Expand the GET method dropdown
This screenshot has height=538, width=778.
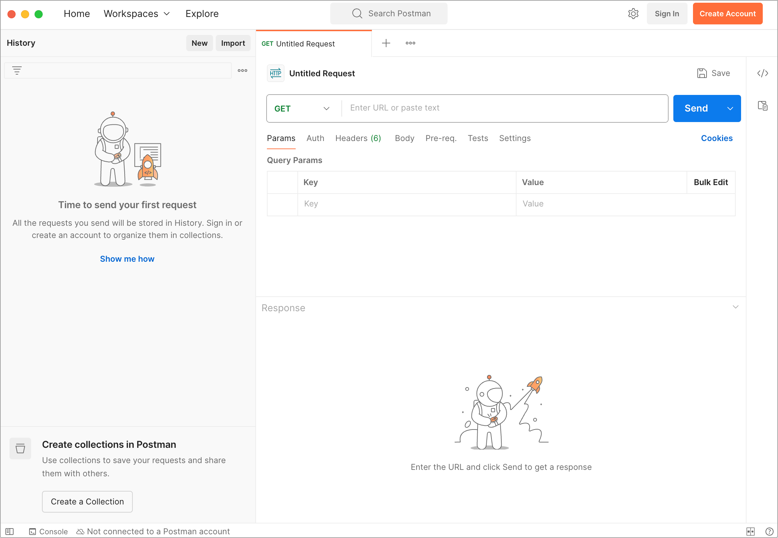[x=302, y=108]
